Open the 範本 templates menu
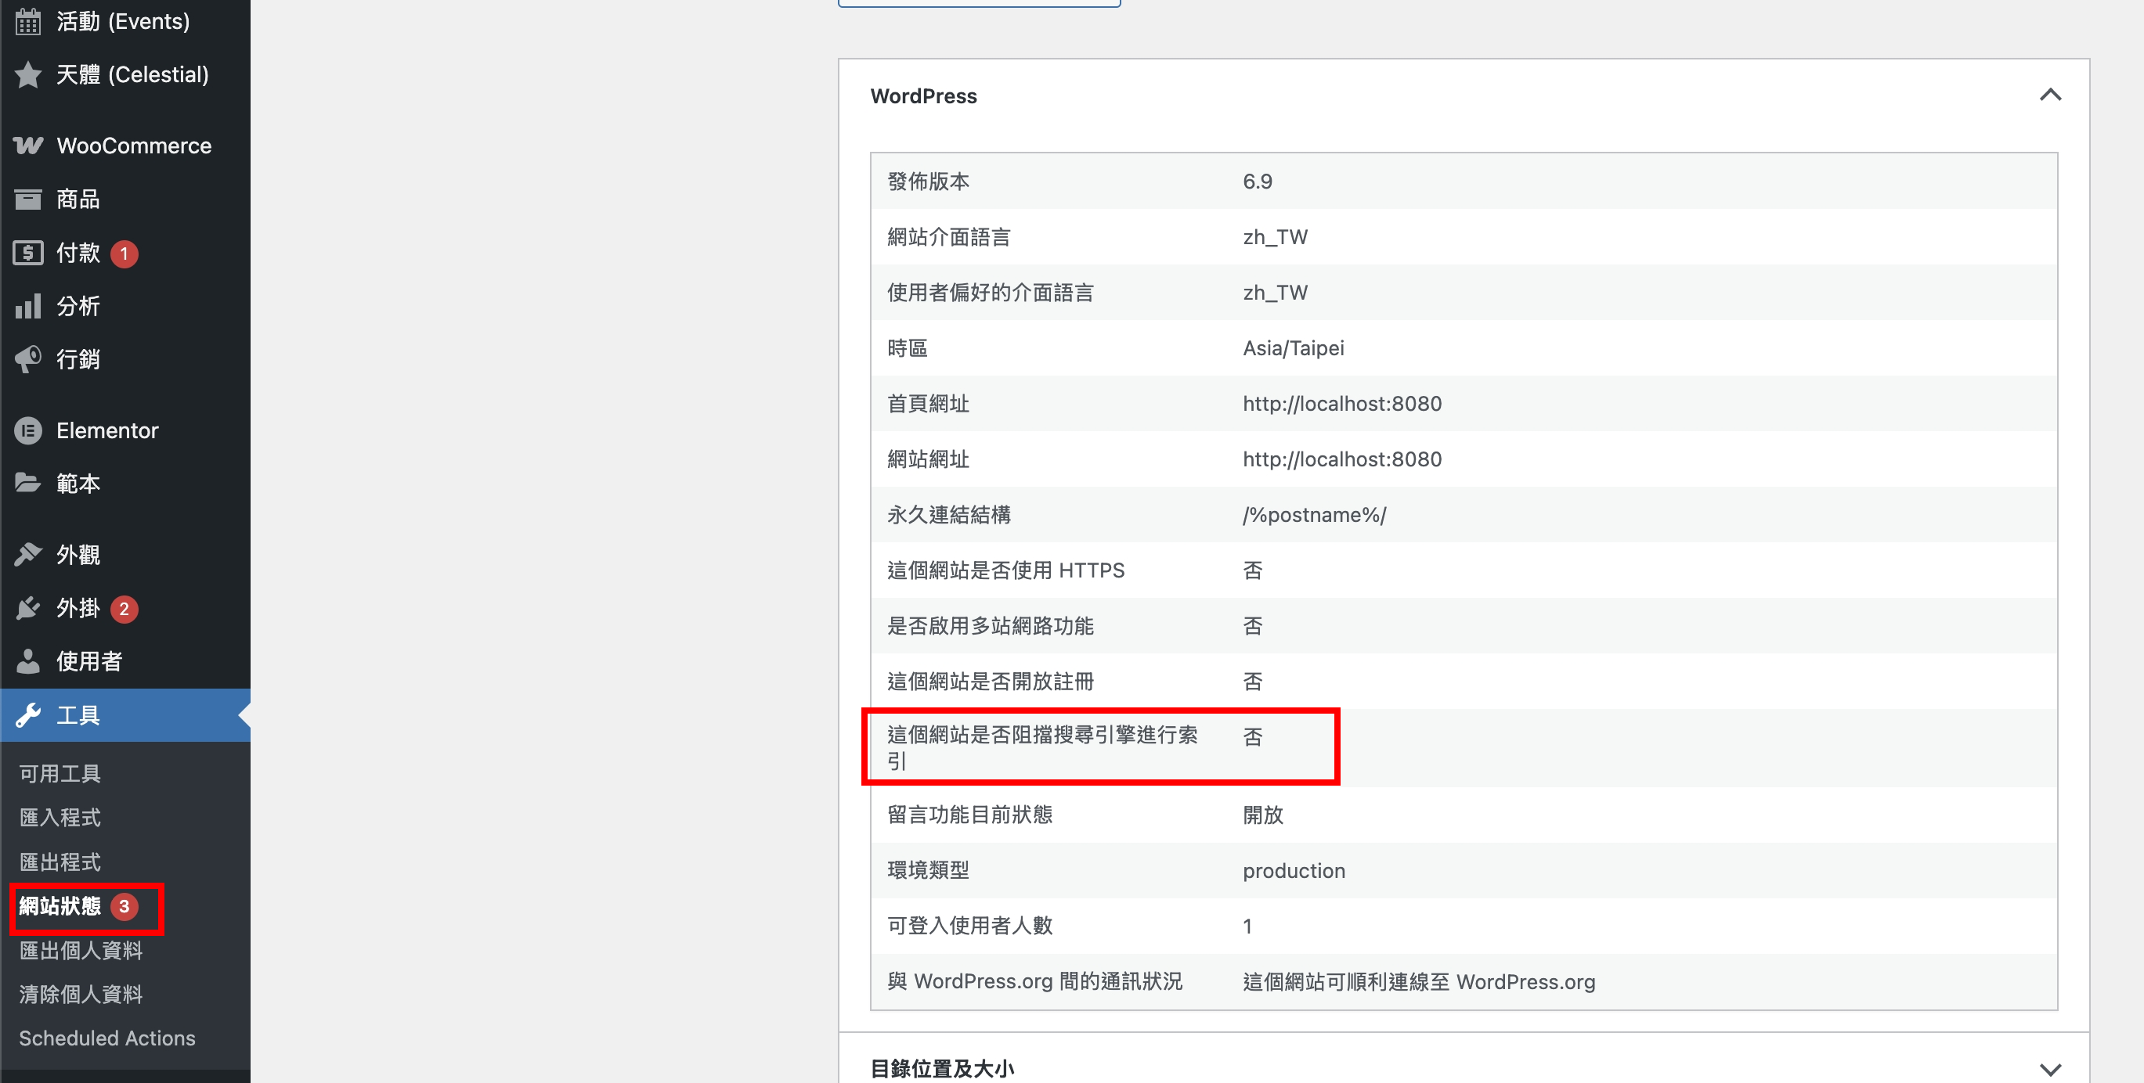The width and height of the screenshot is (2144, 1083). [78, 484]
